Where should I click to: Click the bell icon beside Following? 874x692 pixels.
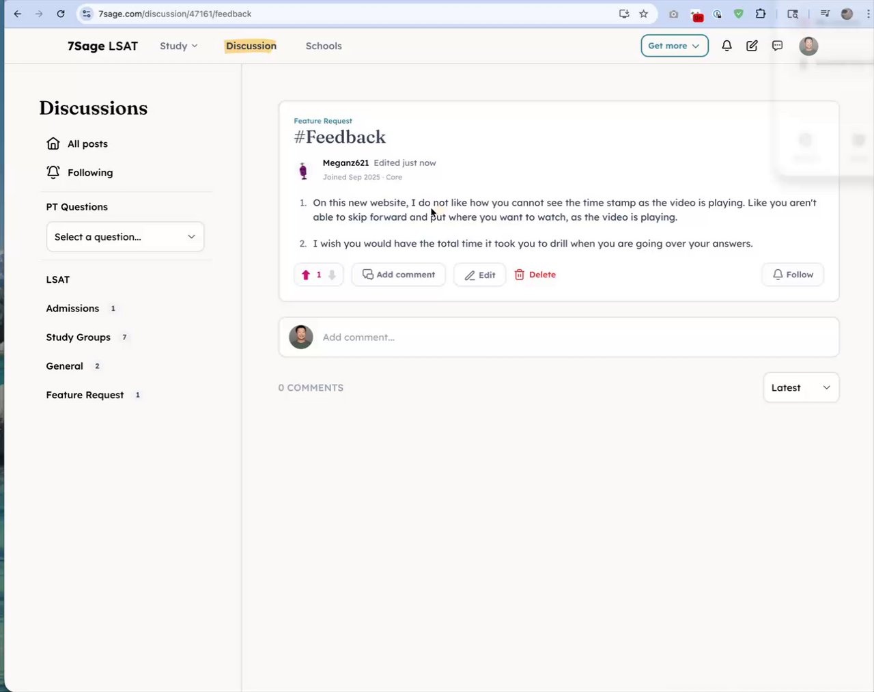point(53,172)
